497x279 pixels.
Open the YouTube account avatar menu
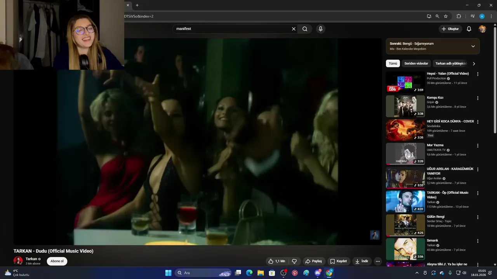482,29
